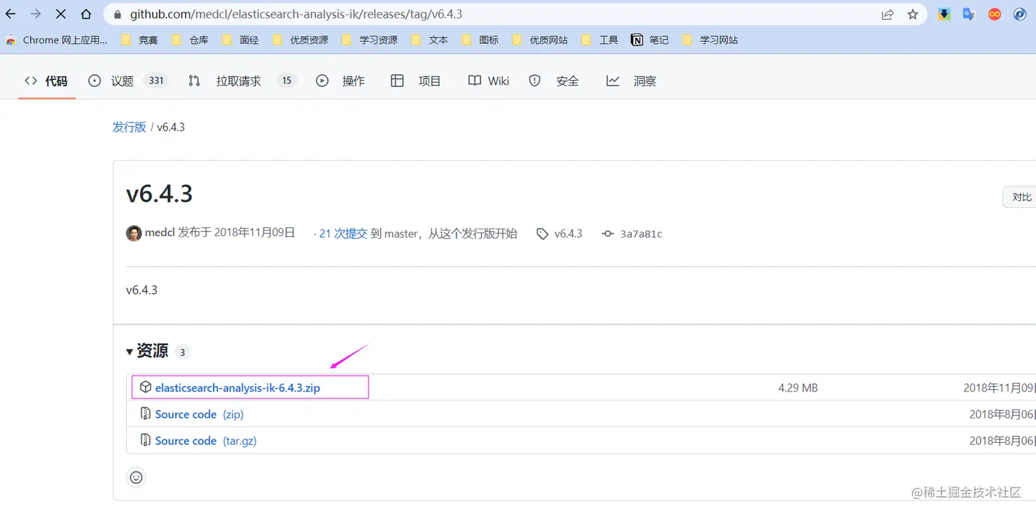Open the download manager extension icon
This screenshot has width=1036, height=514.
(944, 14)
